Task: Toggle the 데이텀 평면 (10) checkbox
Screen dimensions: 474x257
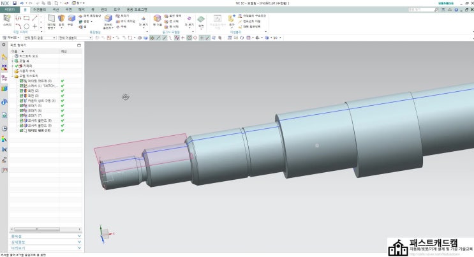Action: click(22, 130)
